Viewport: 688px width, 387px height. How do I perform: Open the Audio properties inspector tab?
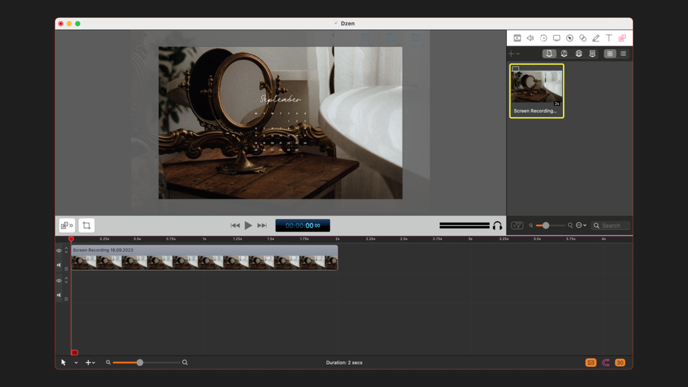(530, 38)
